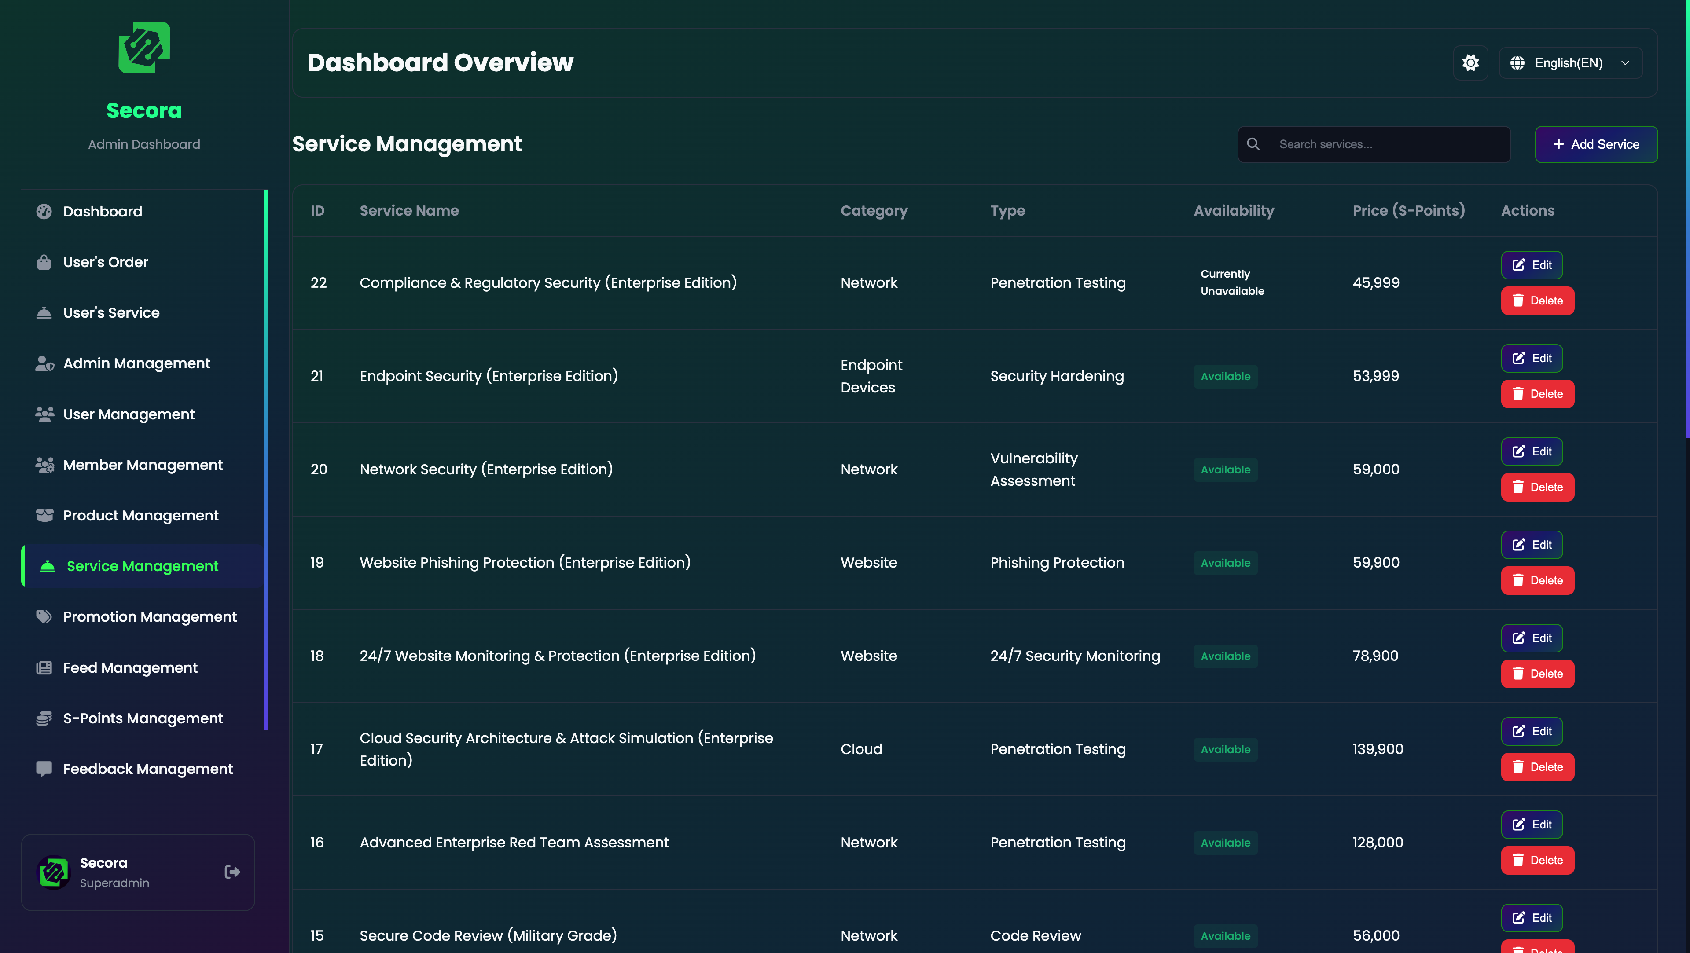Click the logout icon beside Secora Superadmin
Screen dimensions: 1690x953
232,872
